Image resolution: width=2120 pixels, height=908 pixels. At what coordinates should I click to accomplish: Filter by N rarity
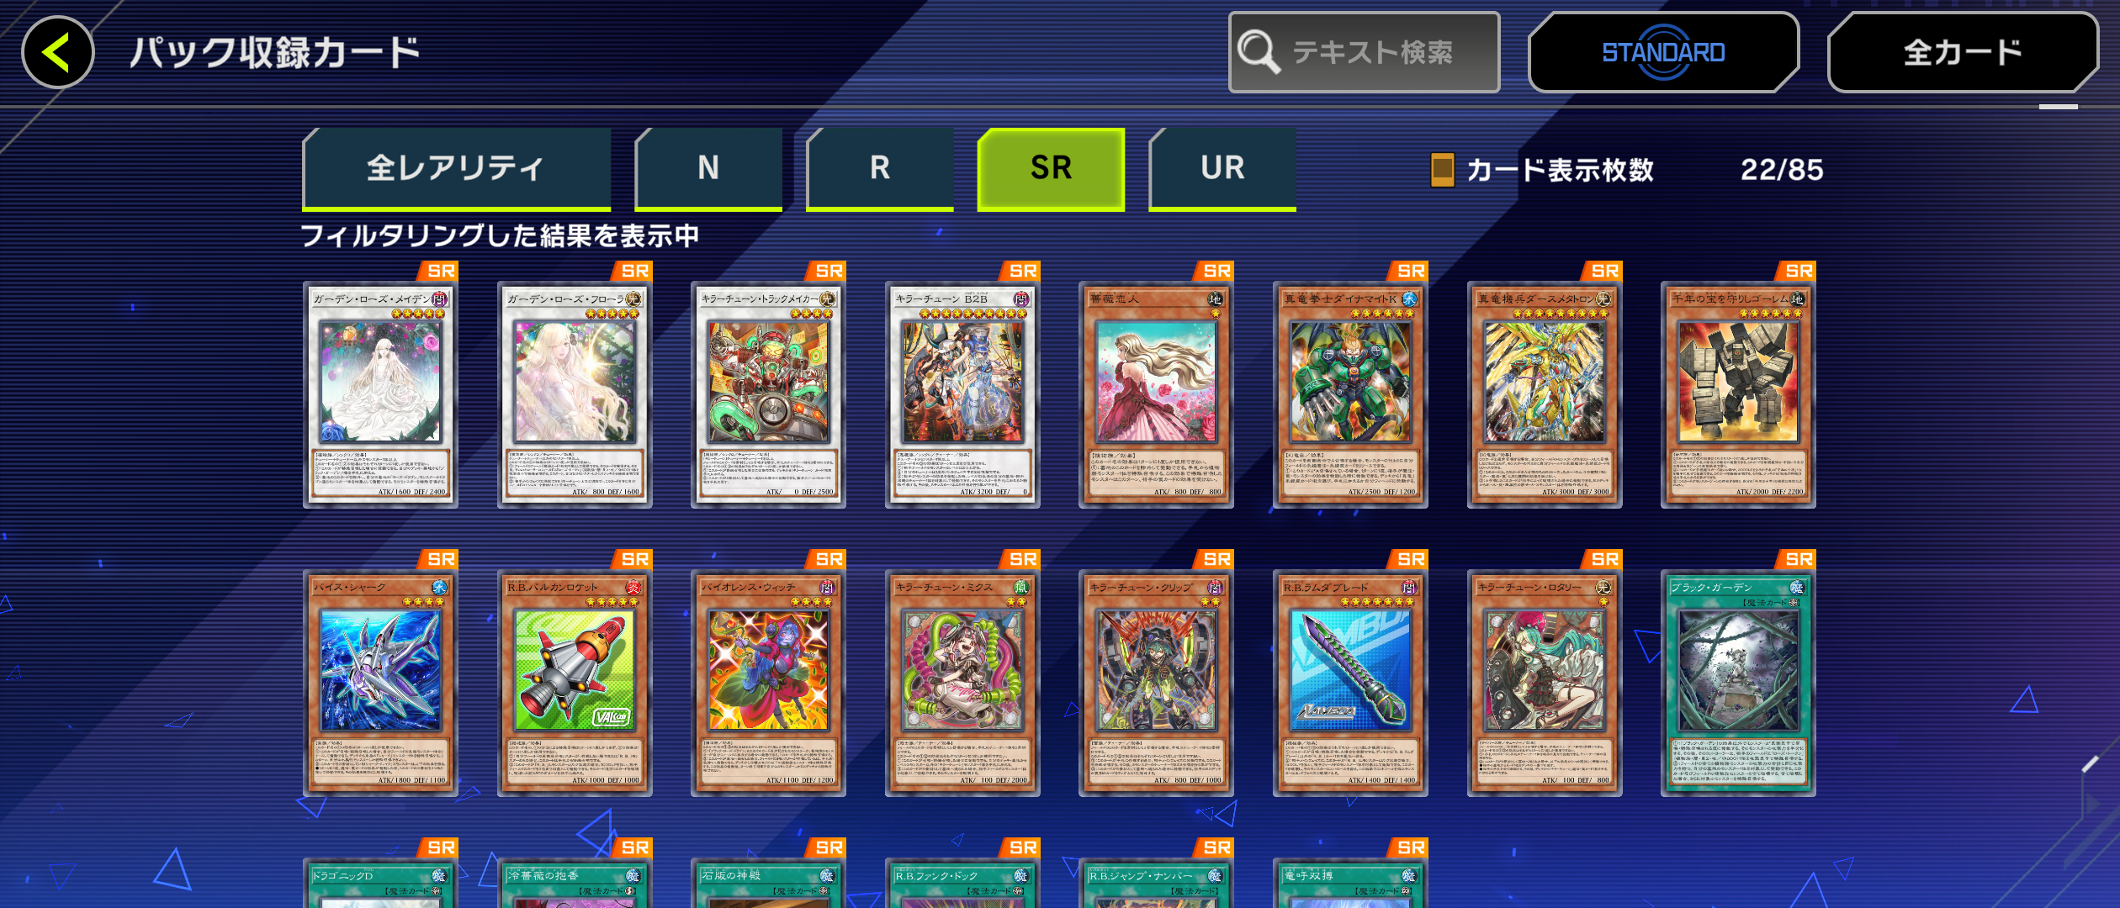[x=708, y=168]
